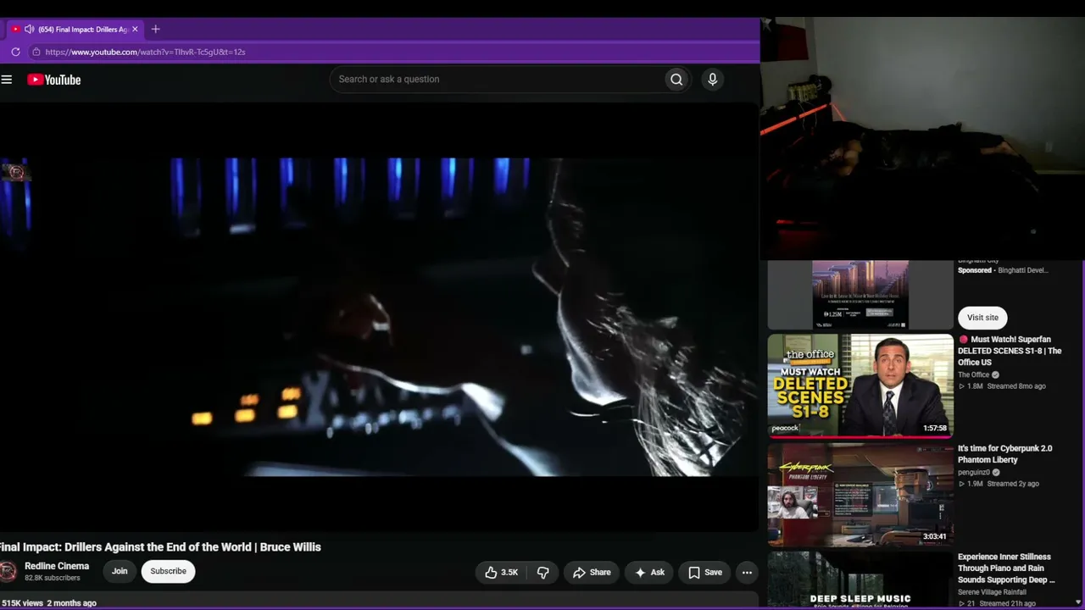1085x610 pixels.
Task: Click the '82.8K subscribers' text
Action: pyautogui.click(x=53, y=578)
